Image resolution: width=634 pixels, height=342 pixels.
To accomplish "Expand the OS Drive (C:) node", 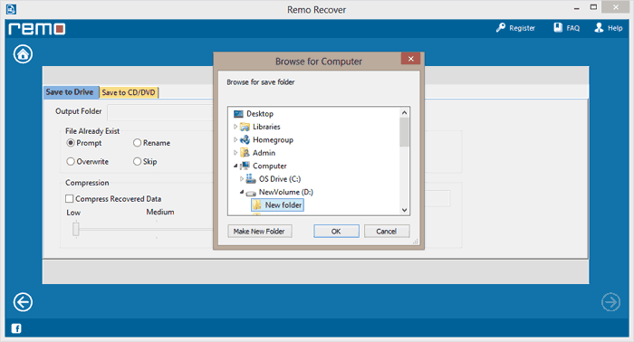I will pyautogui.click(x=242, y=178).
